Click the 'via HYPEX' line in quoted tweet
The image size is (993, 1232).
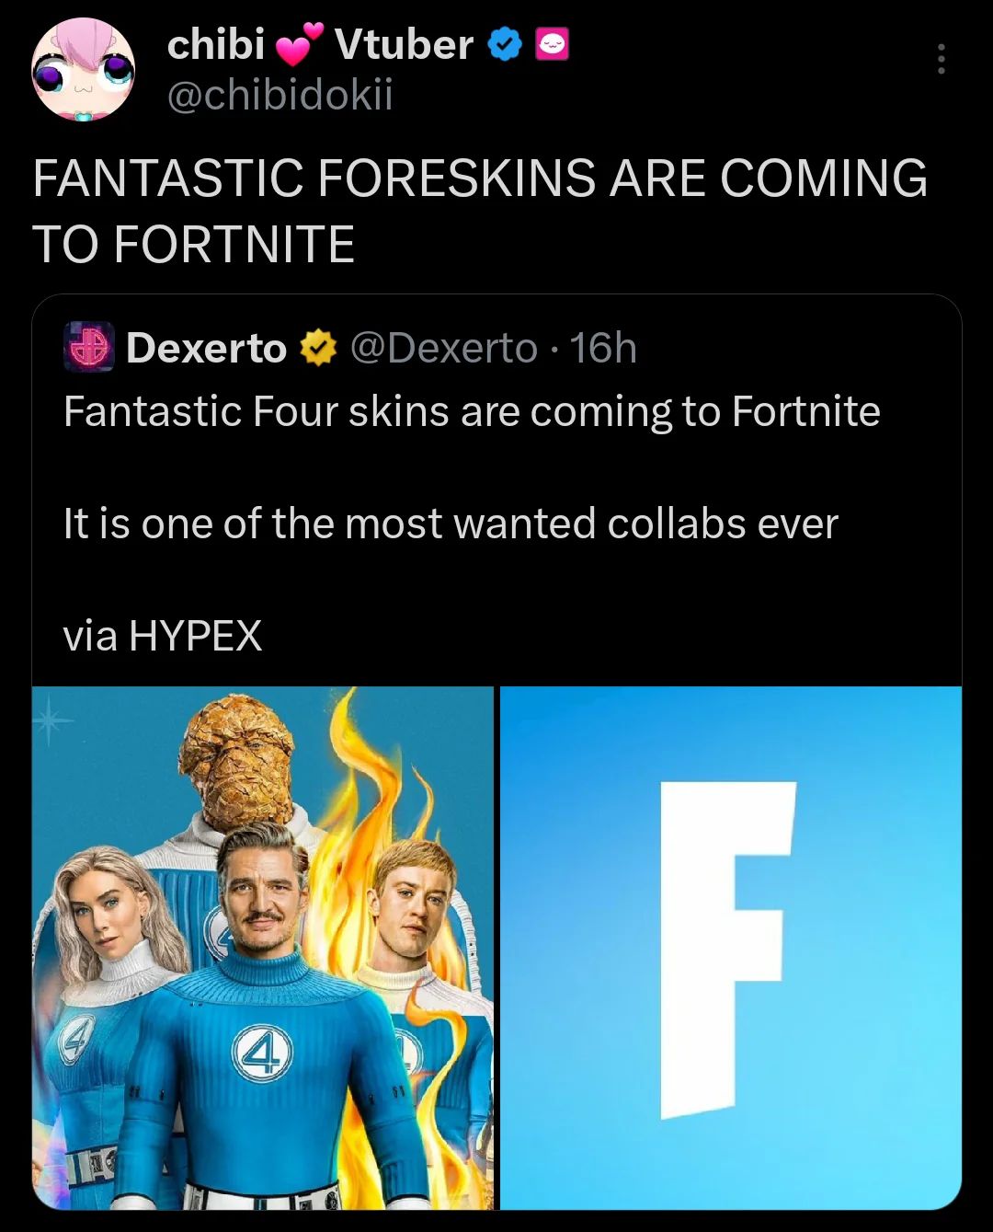[x=163, y=636]
